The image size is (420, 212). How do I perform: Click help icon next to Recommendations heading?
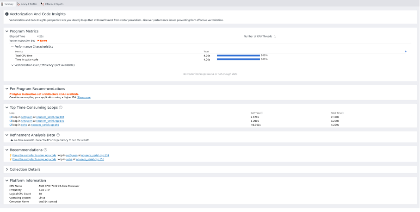pyautogui.click(x=46, y=150)
